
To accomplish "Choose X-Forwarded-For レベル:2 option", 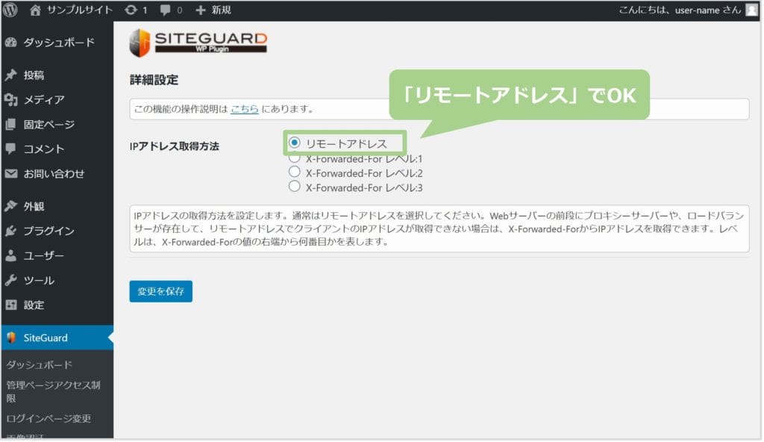I will click(295, 172).
